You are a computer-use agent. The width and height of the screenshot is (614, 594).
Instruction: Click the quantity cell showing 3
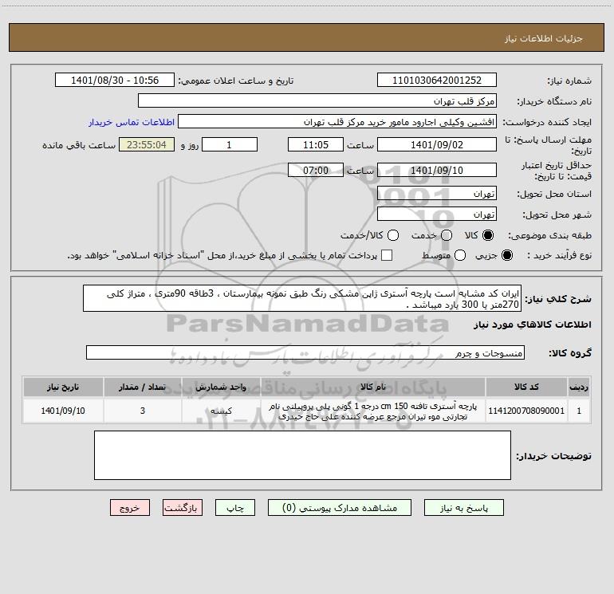point(143,411)
